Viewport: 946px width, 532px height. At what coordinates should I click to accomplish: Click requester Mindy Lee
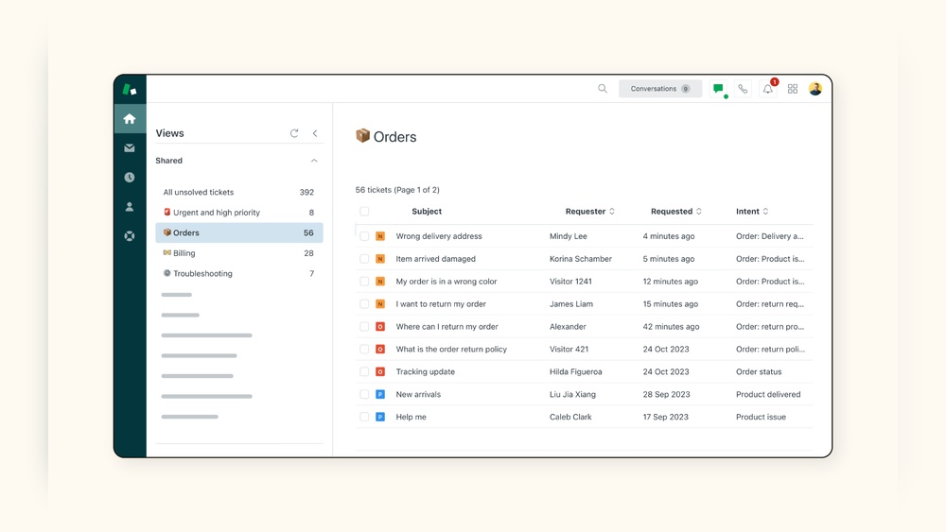pyautogui.click(x=569, y=236)
